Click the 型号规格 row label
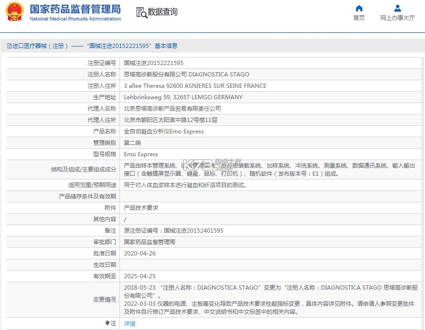 [105, 154]
